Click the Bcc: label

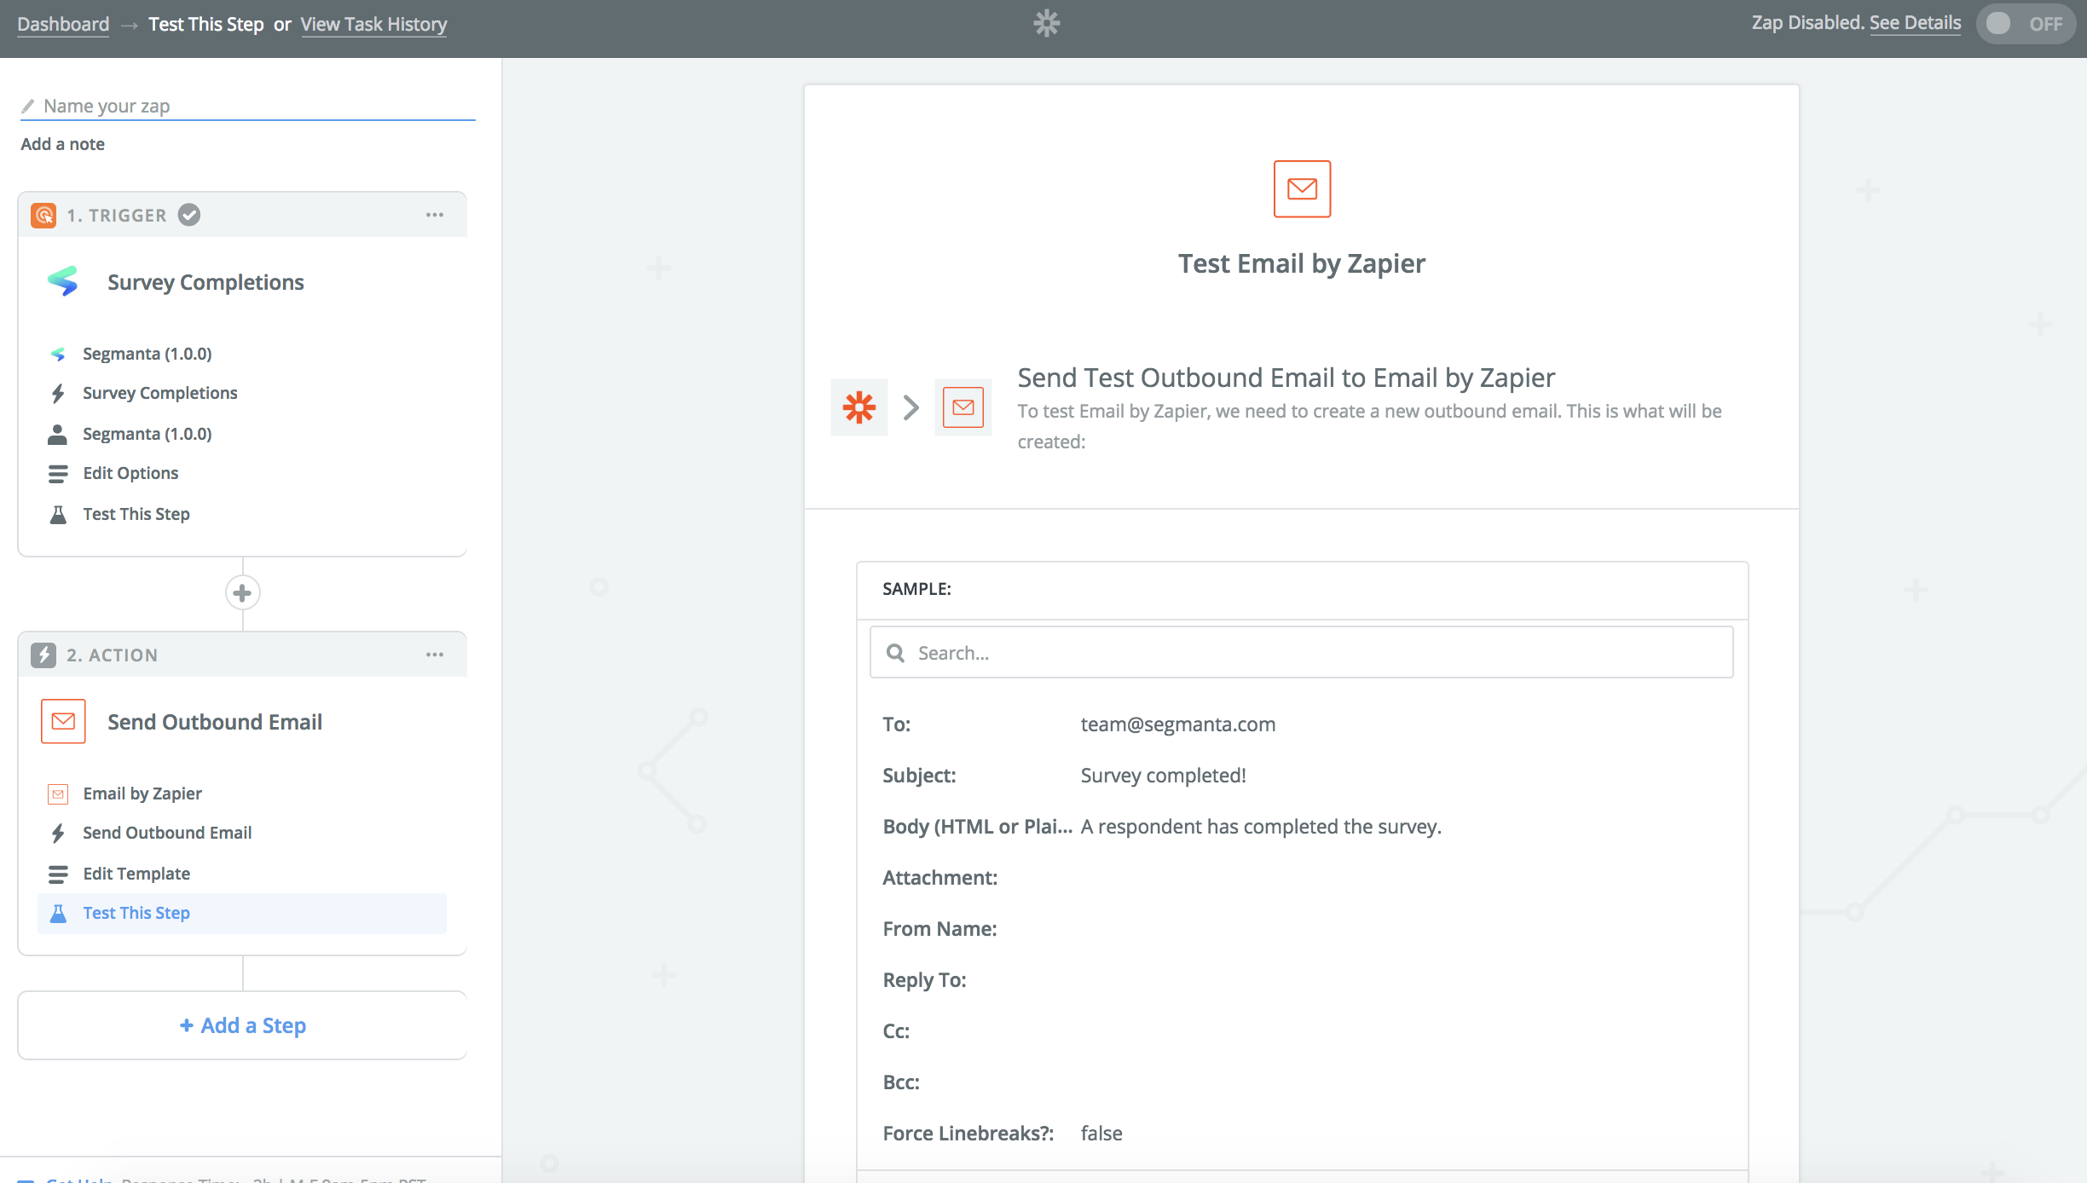(901, 1082)
